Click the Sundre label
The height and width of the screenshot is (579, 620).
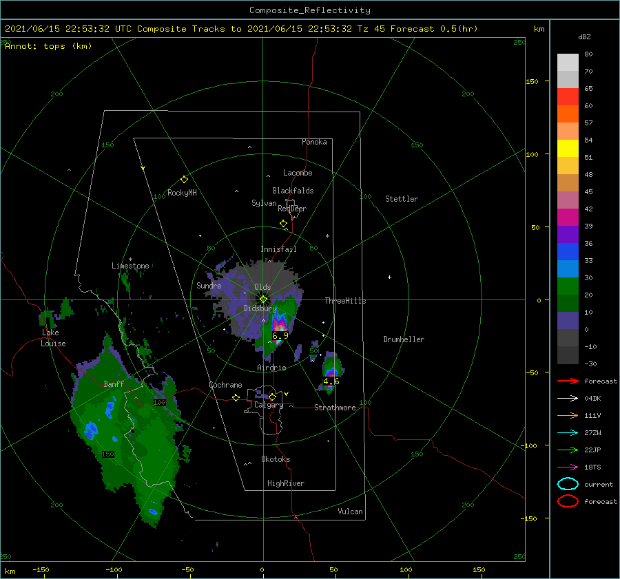[209, 285]
